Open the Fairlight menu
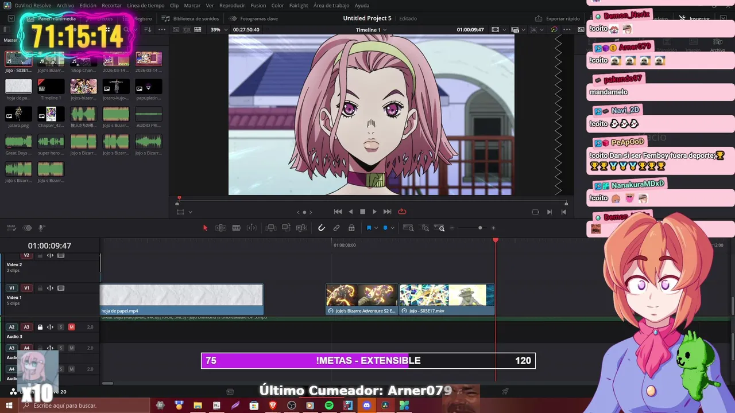The image size is (735, 413). tap(299, 5)
